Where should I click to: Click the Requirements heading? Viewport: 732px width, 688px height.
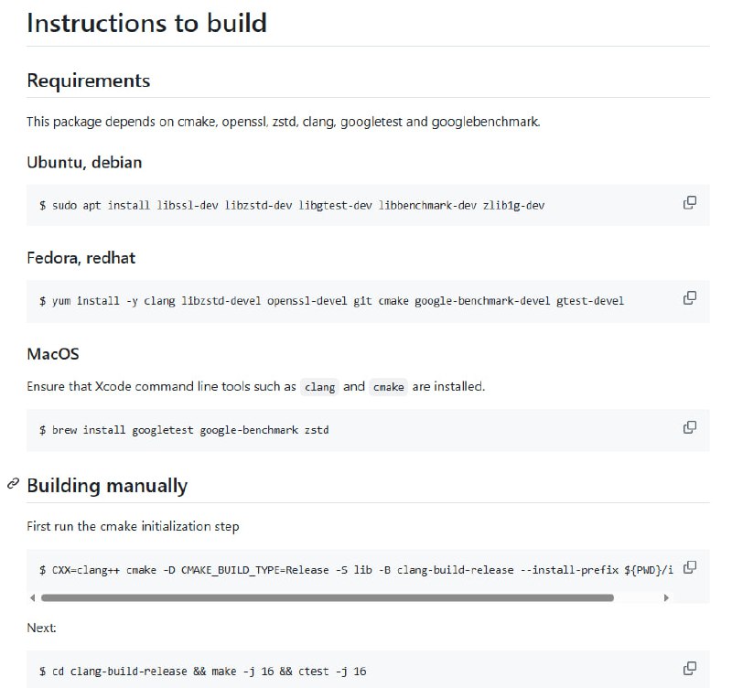[x=88, y=81]
